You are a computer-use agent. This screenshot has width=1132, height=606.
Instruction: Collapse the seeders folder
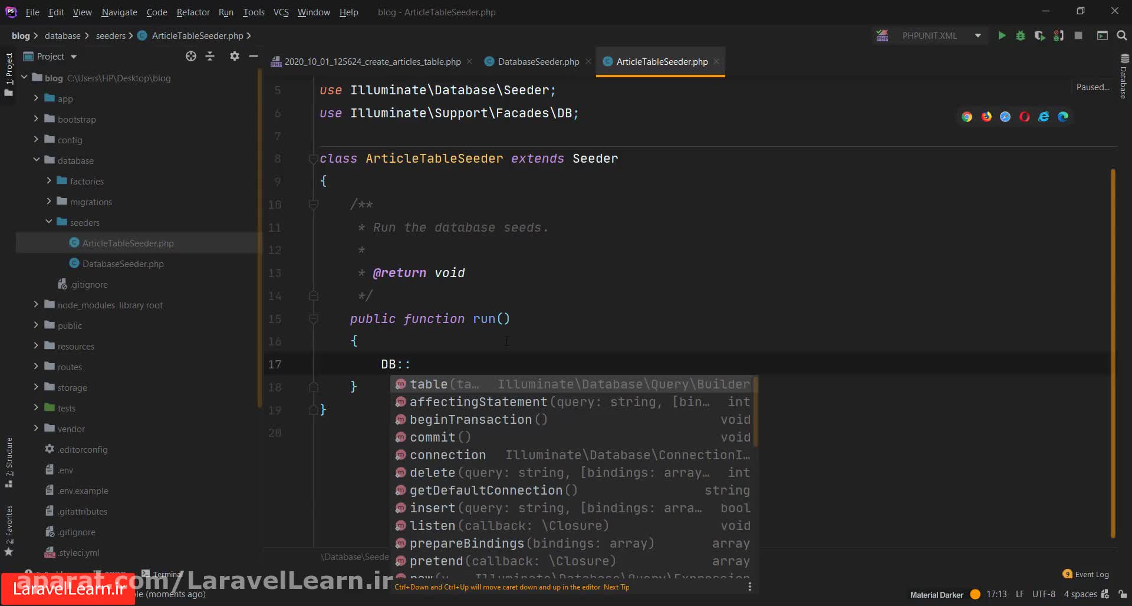49,222
